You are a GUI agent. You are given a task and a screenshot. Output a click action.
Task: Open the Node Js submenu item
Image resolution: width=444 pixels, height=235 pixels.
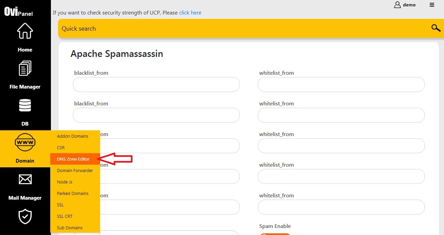point(64,182)
